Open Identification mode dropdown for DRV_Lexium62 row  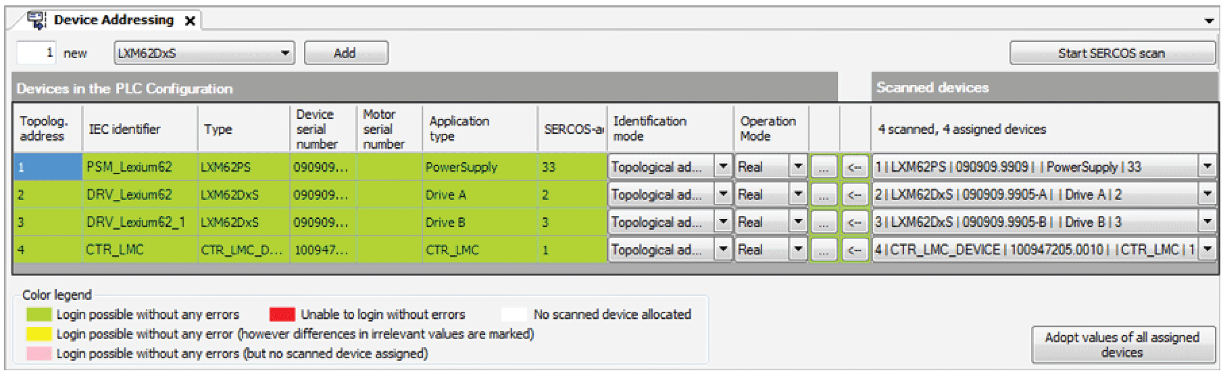[723, 194]
